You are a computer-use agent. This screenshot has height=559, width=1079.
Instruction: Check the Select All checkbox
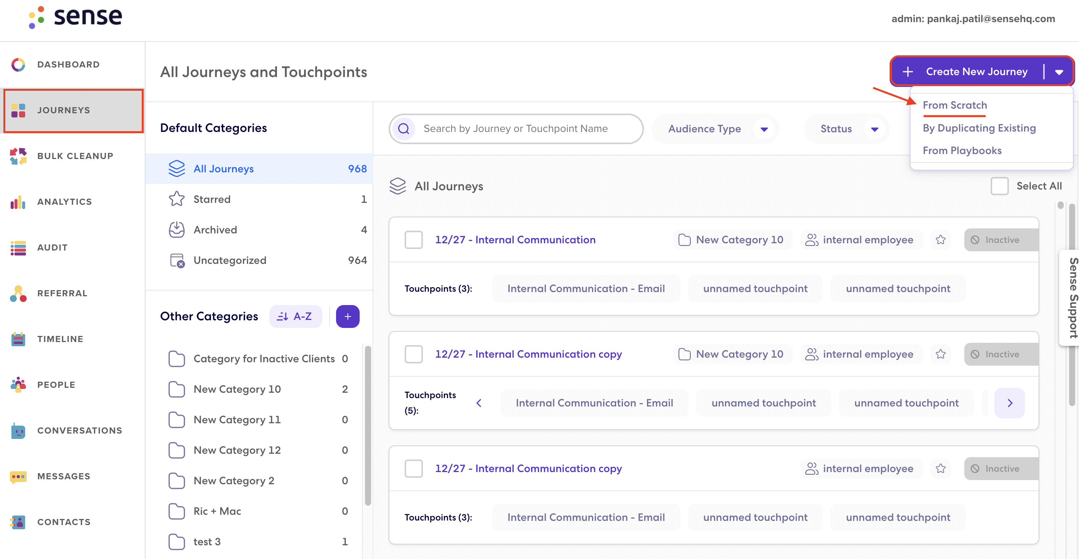pos(999,186)
